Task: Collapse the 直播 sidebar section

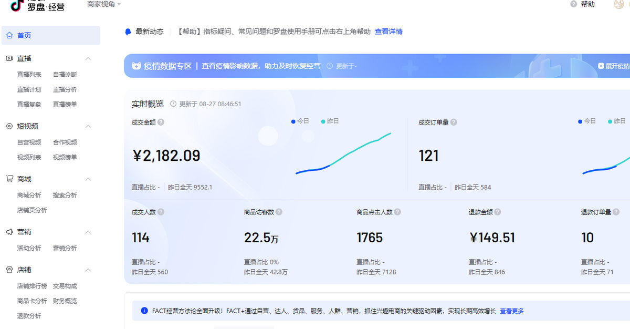Action: tap(88, 58)
